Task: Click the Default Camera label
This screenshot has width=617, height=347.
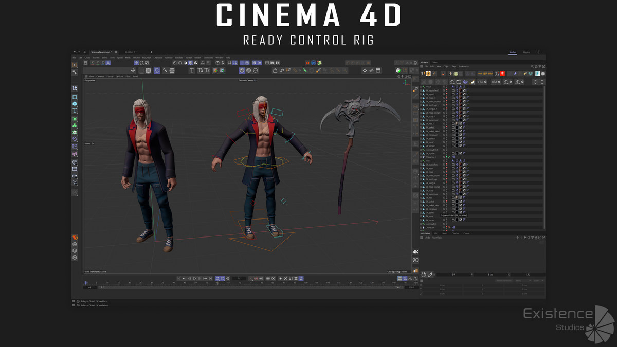Action: [247, 80]
